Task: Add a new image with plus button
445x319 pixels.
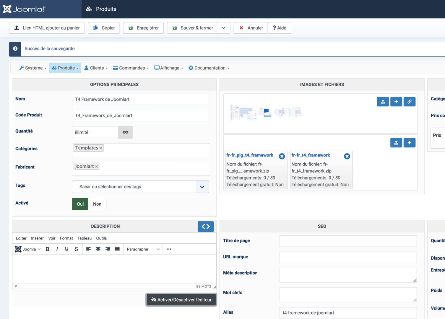Action: coord(396,102)
